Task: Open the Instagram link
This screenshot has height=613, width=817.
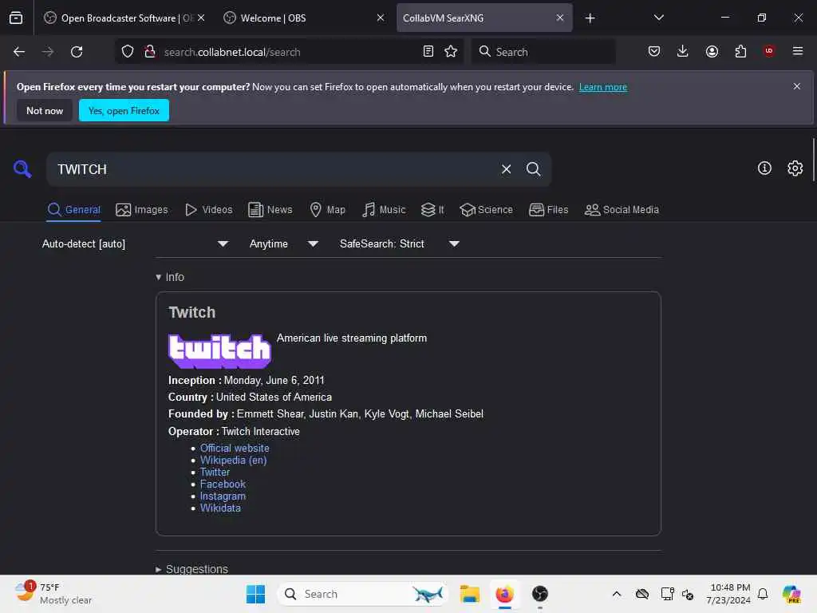Action: click(x=223, y=496)
